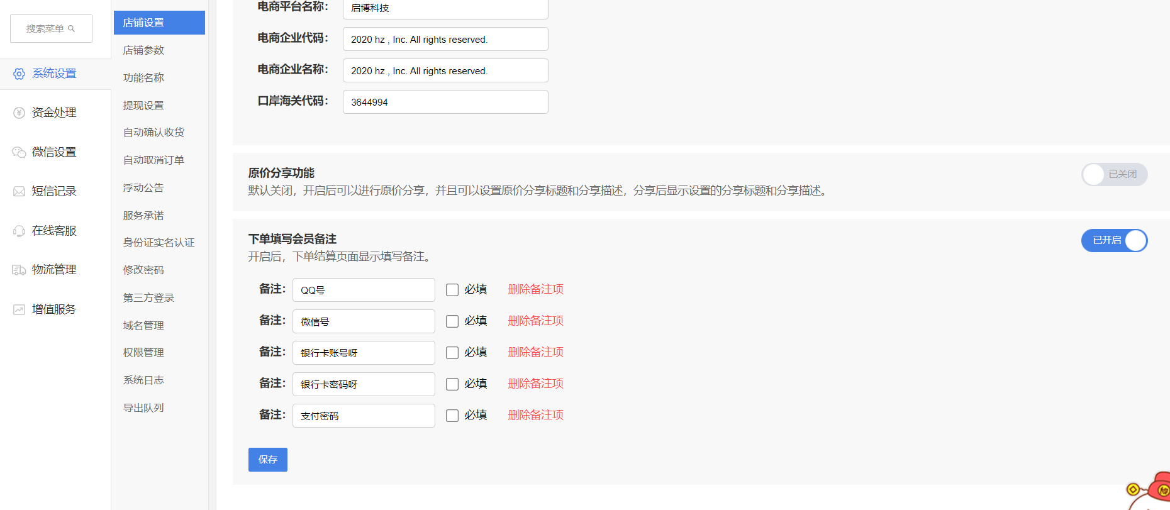Delete the 银行卡账号呀 remark item
This screenshot has width=1170, height=510.
pyautogui.click(x=535, y=352)
